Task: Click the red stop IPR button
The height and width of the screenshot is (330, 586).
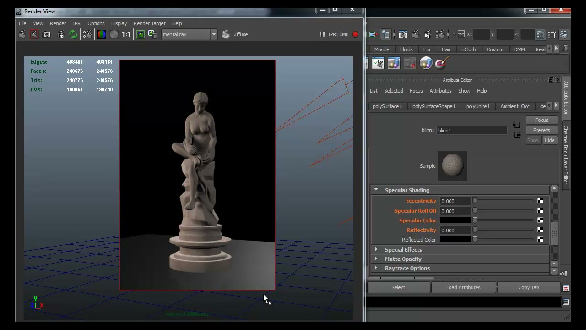Action: [355, 34]
